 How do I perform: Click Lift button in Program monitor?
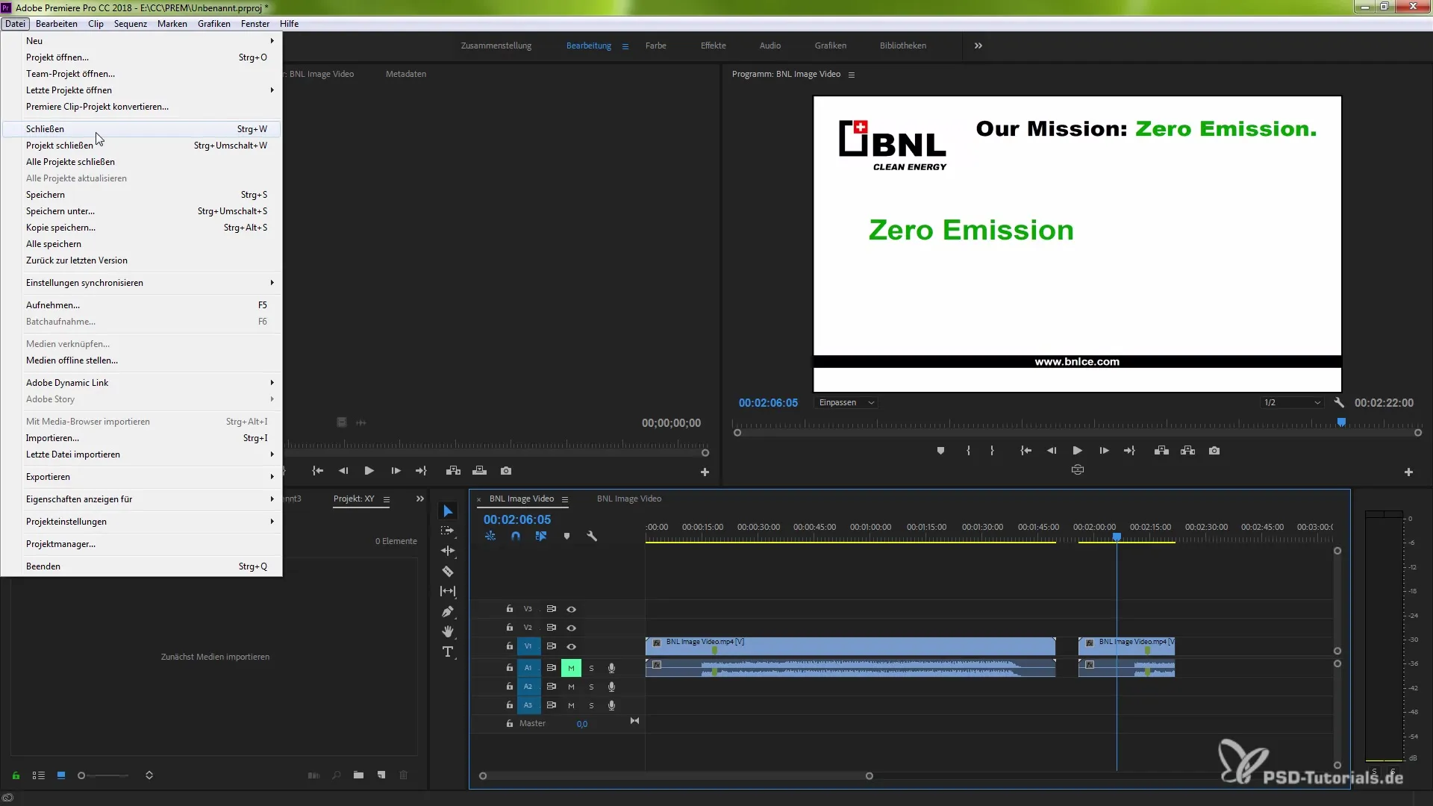tap(1161, 451)
